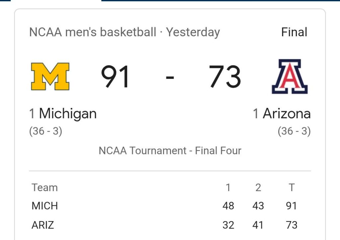Click Arizona's score of 73 in the header
340x240 pixels.
[x=225, y=77]
